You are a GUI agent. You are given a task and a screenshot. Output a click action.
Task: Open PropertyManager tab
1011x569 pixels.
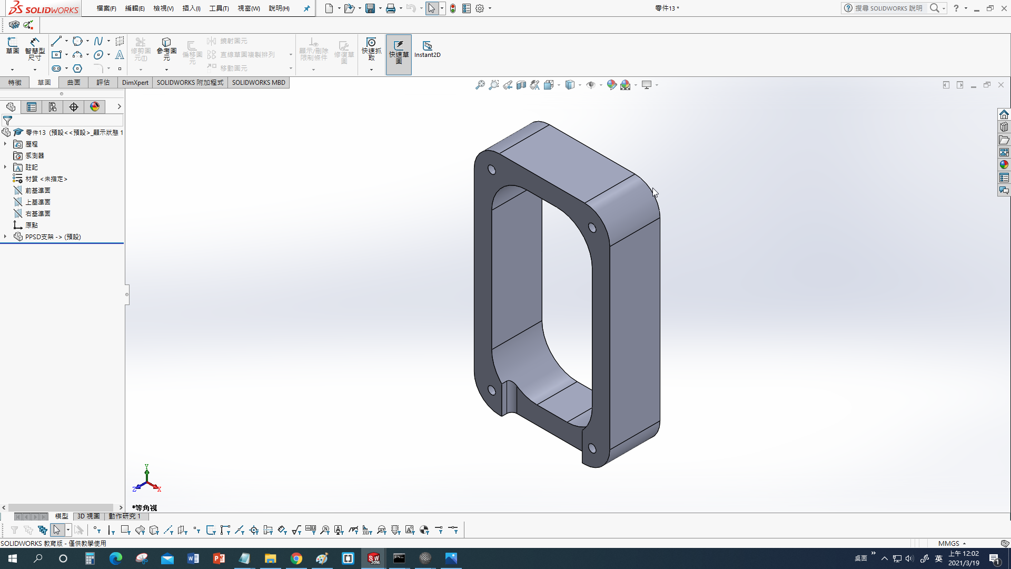point(32,107)
